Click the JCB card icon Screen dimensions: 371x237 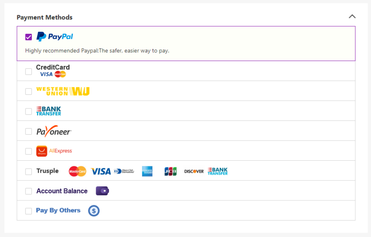point(170,171)
